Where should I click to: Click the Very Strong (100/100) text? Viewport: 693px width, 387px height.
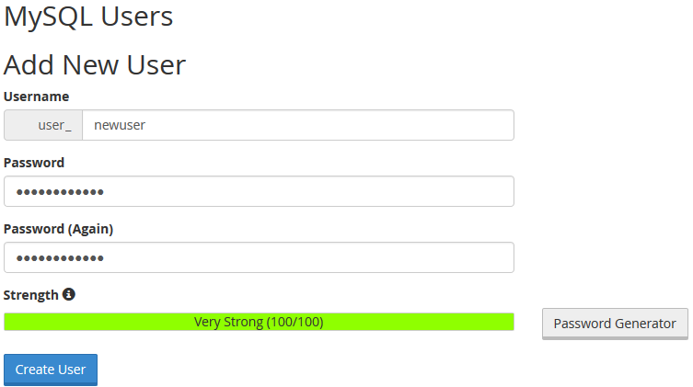point(259,322)
